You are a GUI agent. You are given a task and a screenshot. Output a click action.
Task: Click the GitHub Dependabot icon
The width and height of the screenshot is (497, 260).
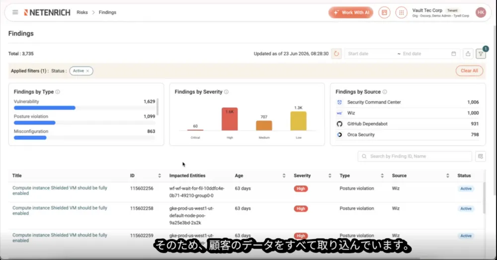(339, 124)
